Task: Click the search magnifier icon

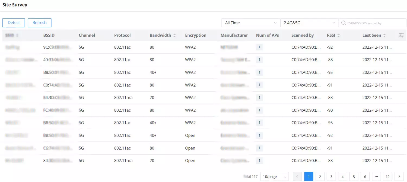Action: pos(344,23)
